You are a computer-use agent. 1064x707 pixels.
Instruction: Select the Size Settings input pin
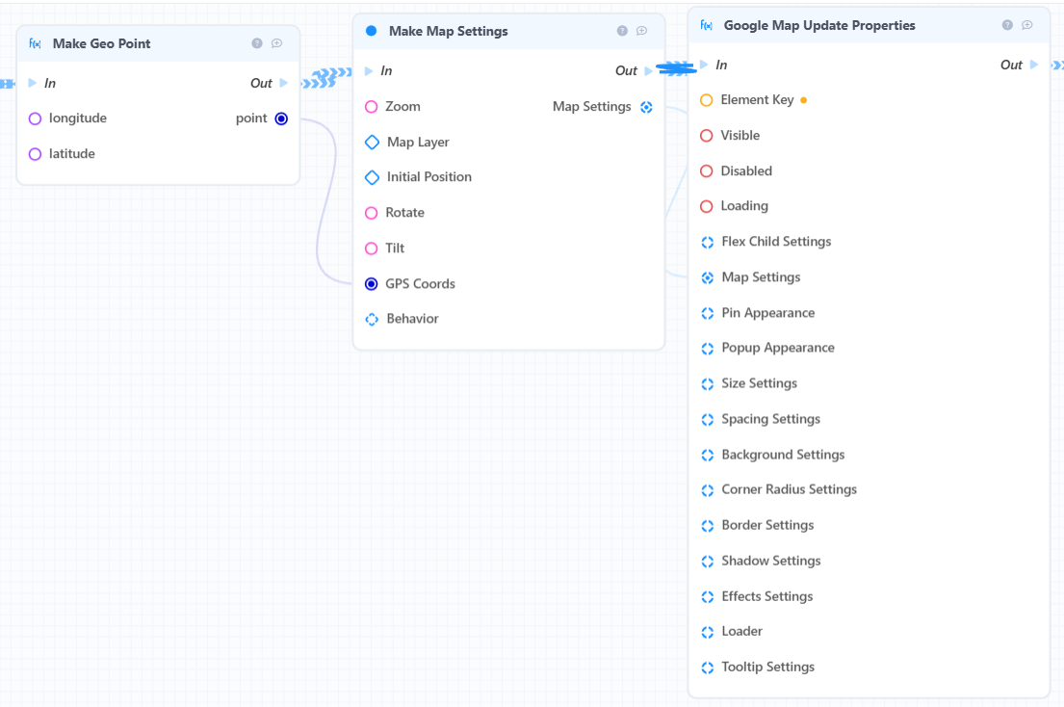[x=707, y=384]
